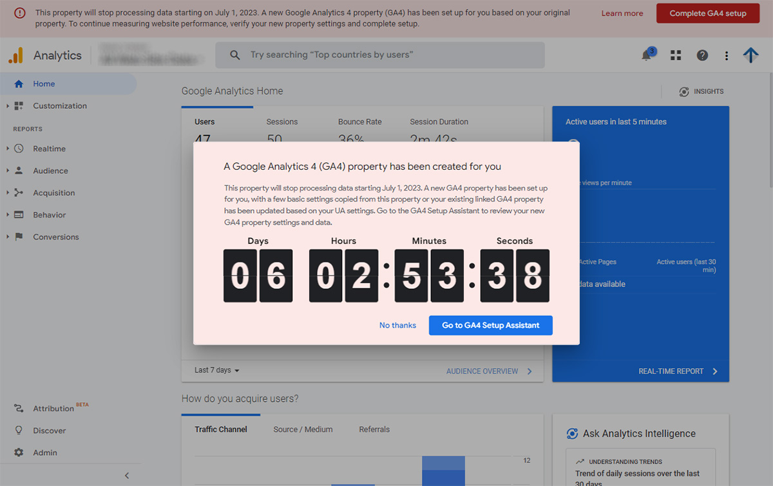The height and width of the screenshot is (486, 773).
Task: Click the search magnifier icon
Action: coord(235,55)
